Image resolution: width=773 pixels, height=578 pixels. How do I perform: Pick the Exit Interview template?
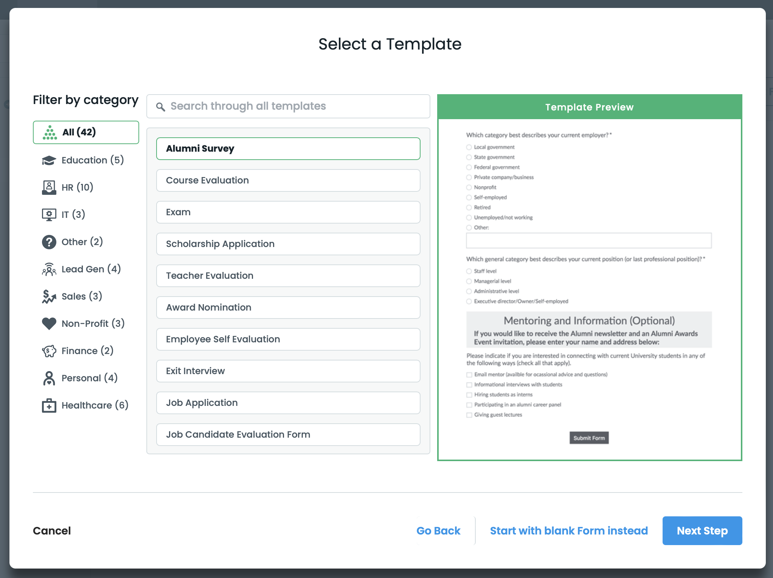click(288, 371)
